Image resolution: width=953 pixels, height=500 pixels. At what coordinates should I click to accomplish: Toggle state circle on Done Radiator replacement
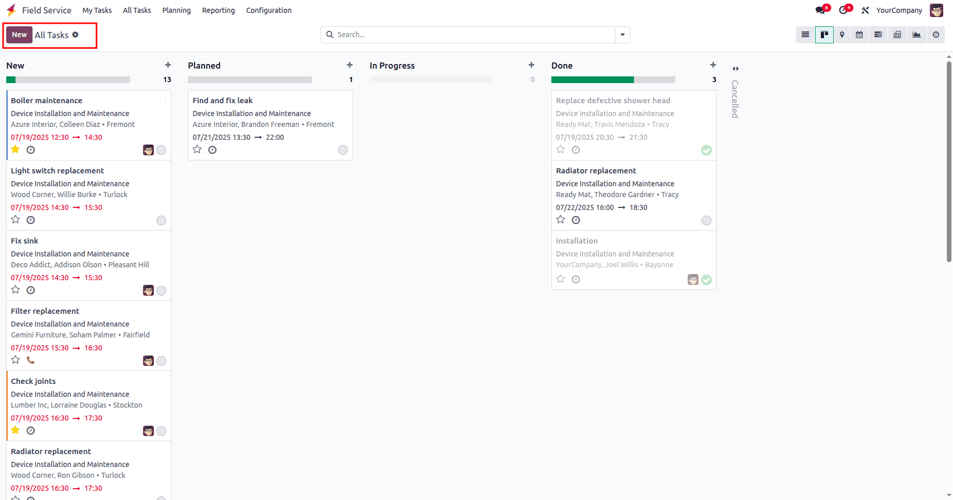tap(706, 221)
